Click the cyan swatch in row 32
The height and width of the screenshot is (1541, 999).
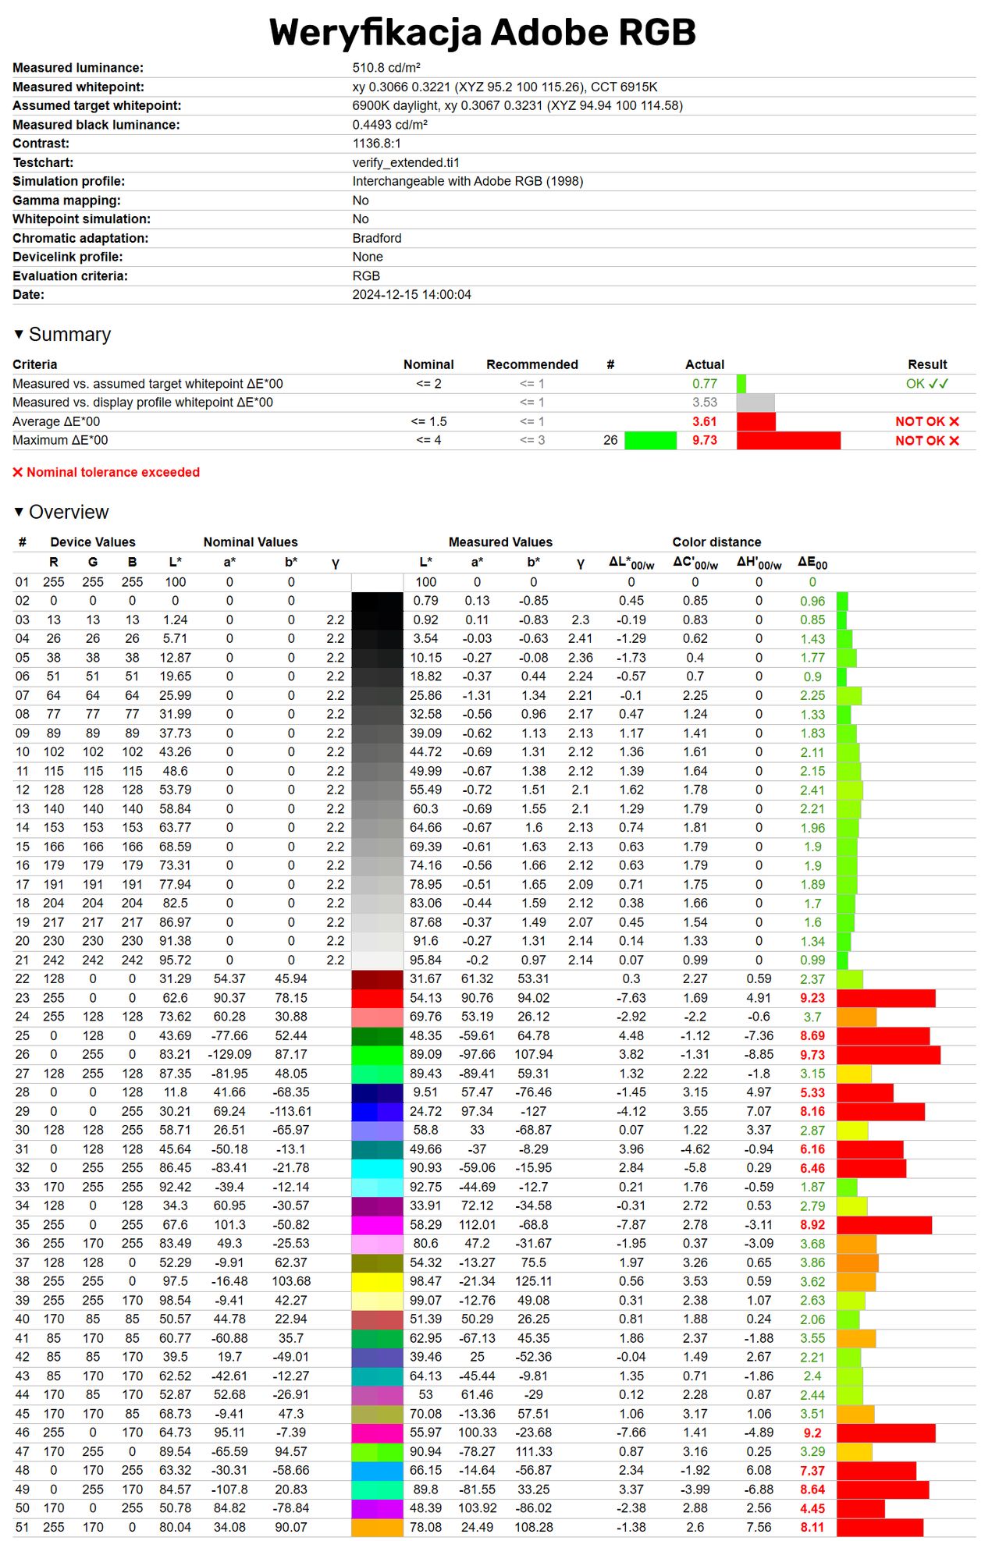point(377,1168)
